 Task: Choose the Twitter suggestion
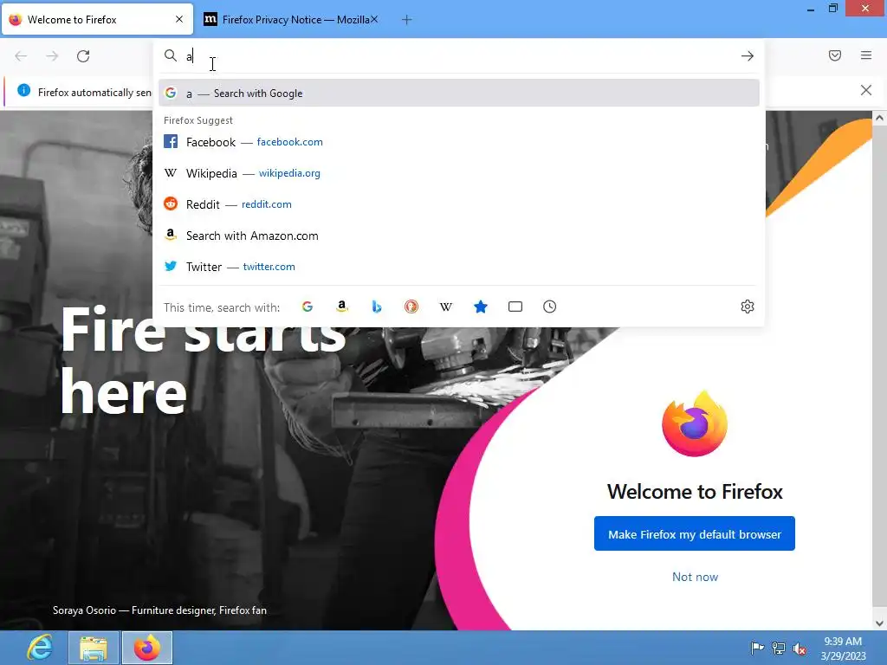[459, 267]
